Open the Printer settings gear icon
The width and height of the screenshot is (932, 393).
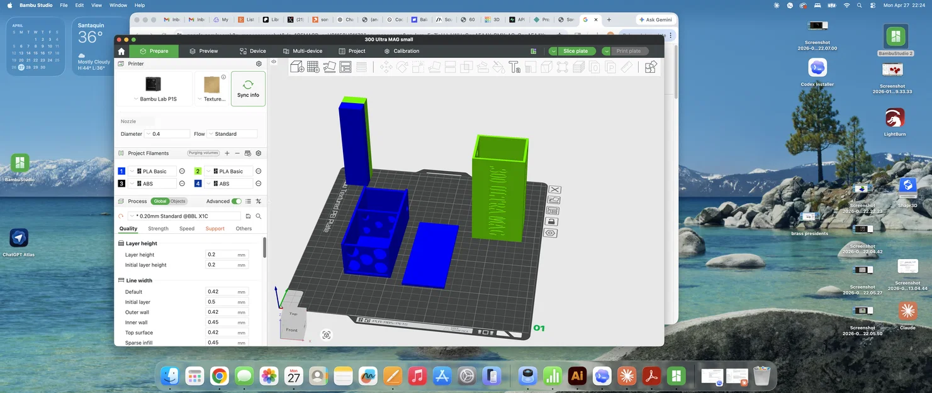coord(259,64)
